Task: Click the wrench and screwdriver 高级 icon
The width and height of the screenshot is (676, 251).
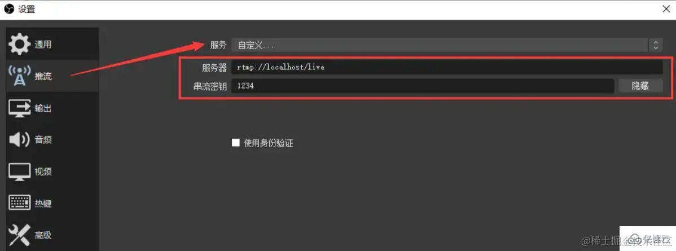Action: click(x=20, y=235)
